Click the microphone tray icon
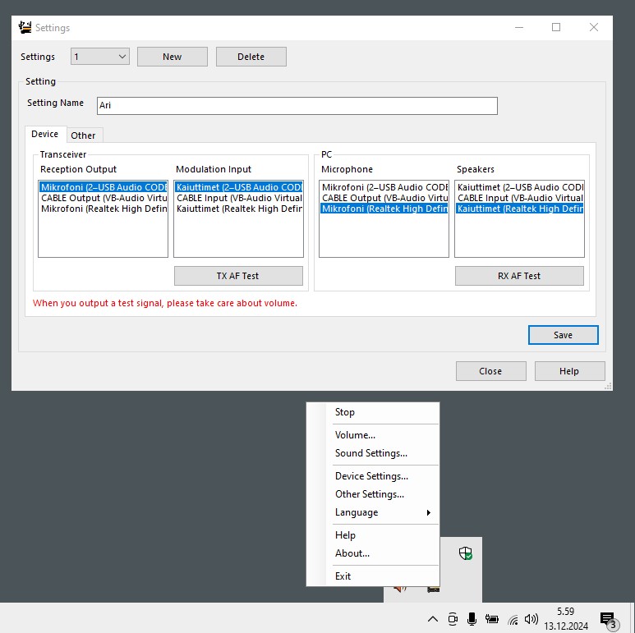This screenshot has width=635, height=633. pos(472,619)
